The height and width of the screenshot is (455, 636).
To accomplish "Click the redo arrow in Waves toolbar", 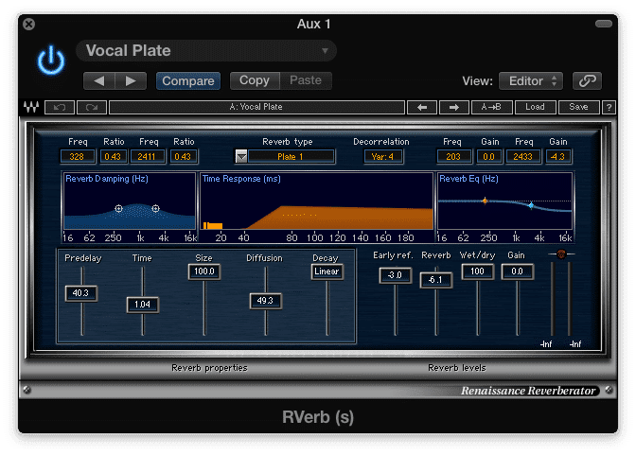I will pos(92,108).
